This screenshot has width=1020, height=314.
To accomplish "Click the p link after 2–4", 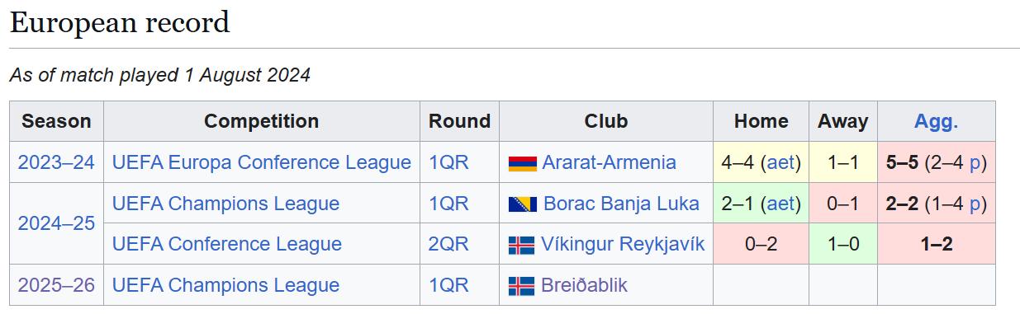I will [975, 163].
